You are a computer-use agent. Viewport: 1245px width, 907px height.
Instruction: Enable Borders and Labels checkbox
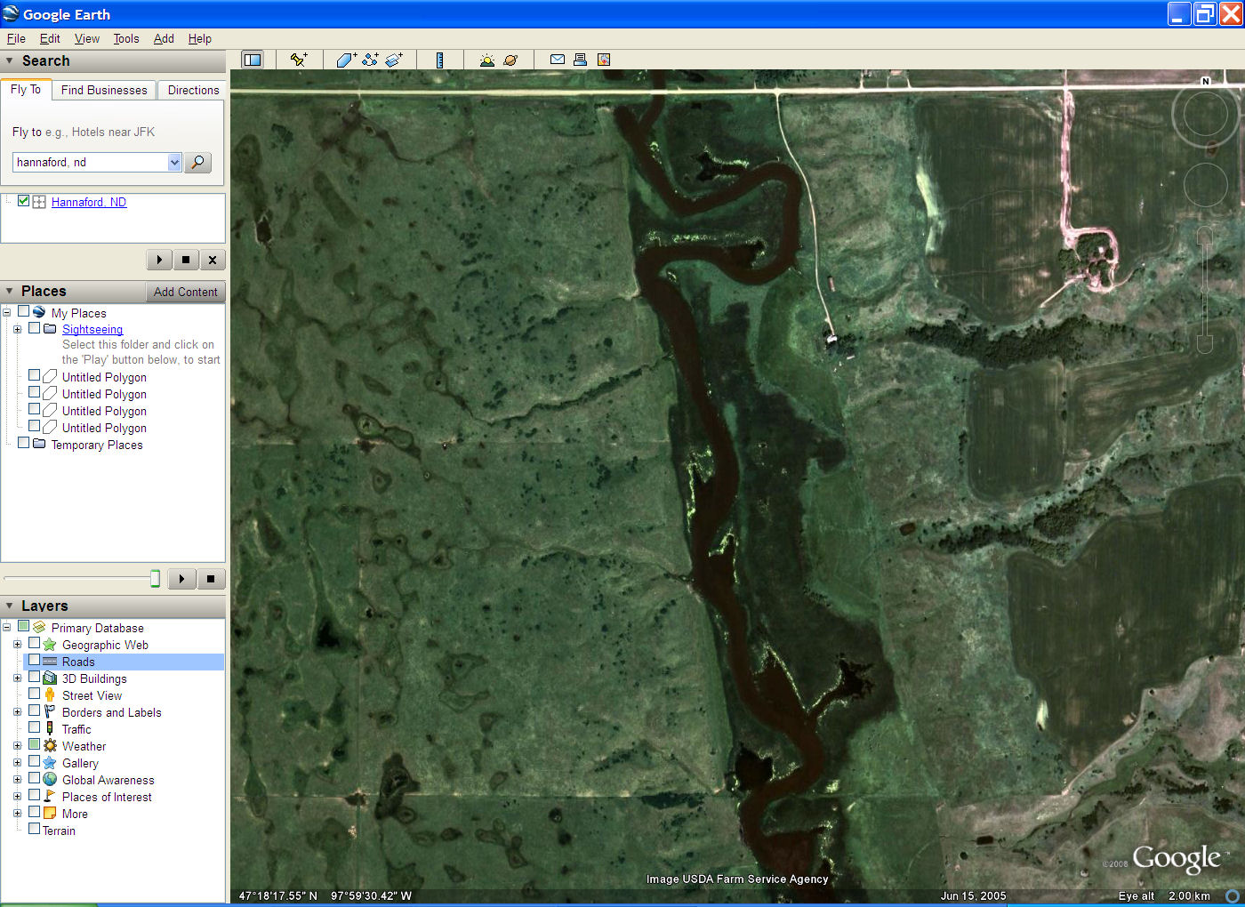coord(34,710)
